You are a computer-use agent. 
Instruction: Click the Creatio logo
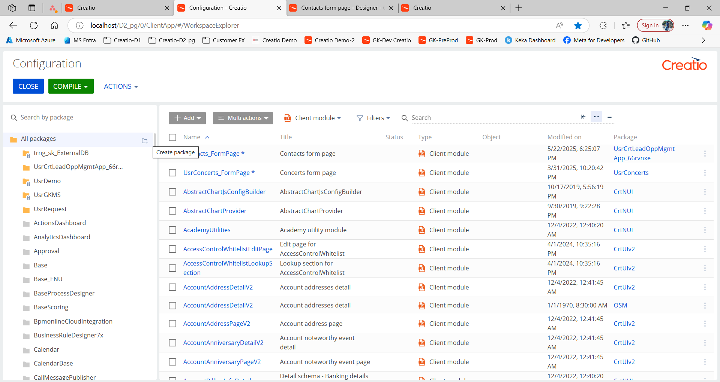tap(684, 64)
